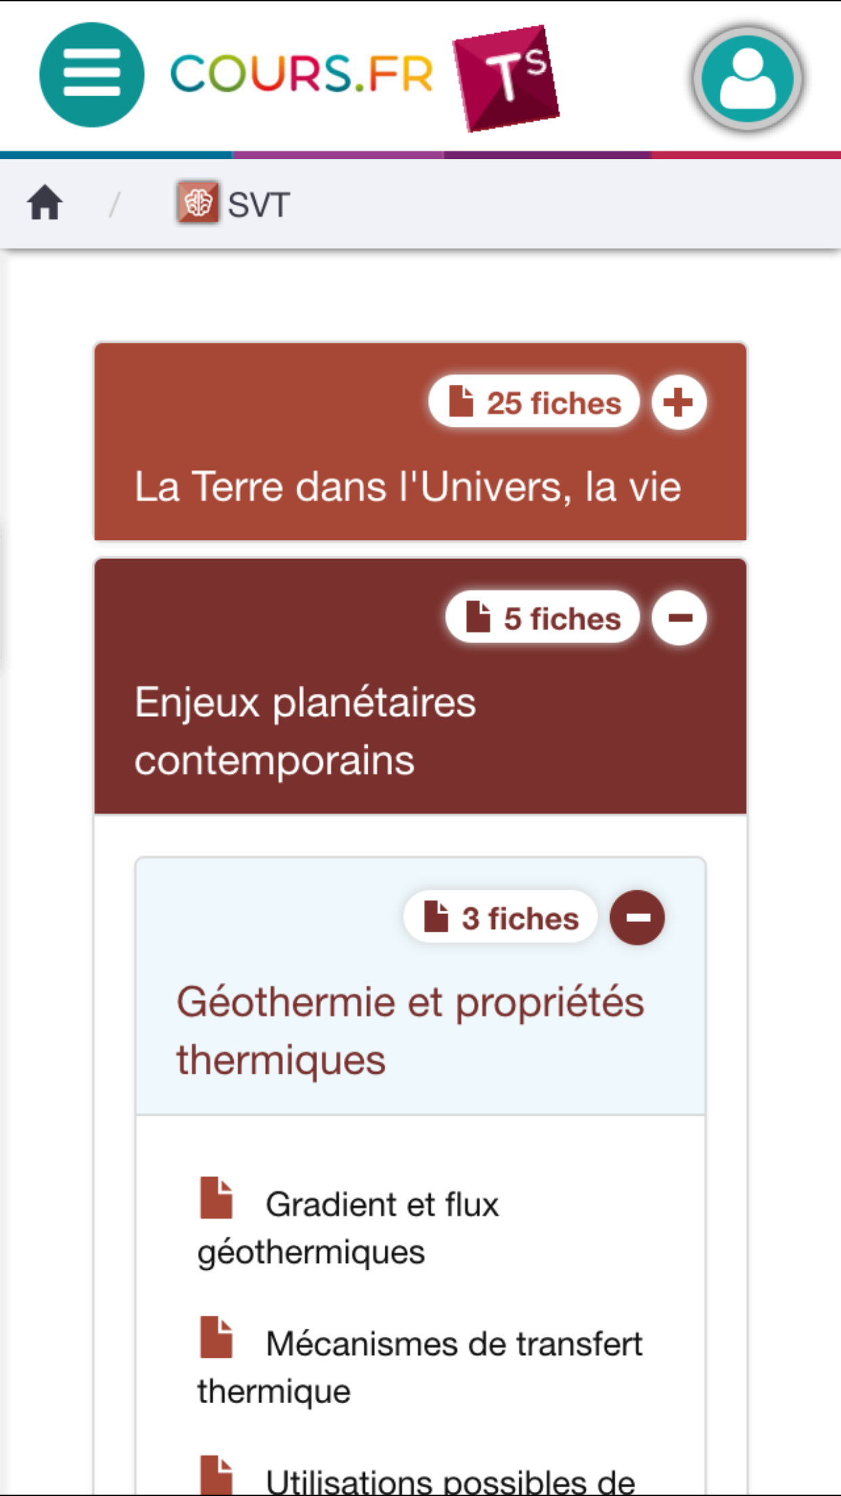Collapse Enjeux planétaires contemporains section
The height and width of the screenshot is (1496, 841).
click(x=678, y=617)
